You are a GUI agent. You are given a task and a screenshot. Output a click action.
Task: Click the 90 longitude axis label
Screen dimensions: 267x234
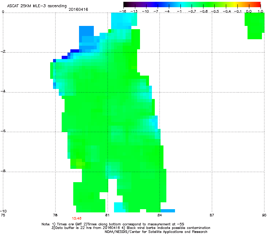tap(264, 215)
